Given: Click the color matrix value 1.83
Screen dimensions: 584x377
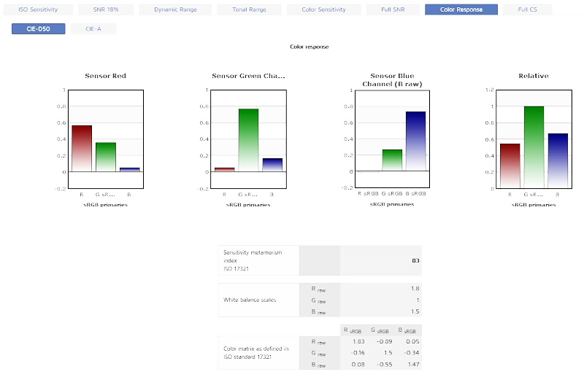Looking at the screenshot, I should (358, 342).
